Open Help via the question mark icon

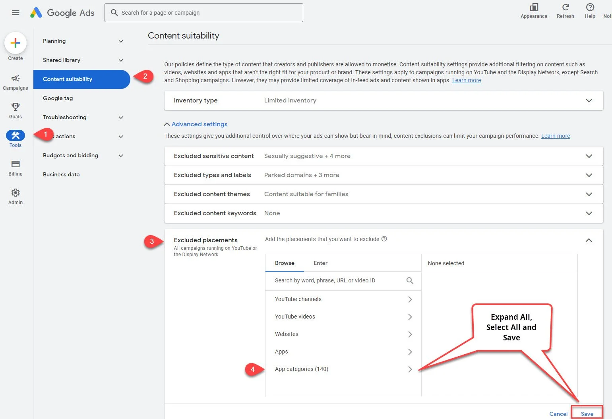coord(590,7)
